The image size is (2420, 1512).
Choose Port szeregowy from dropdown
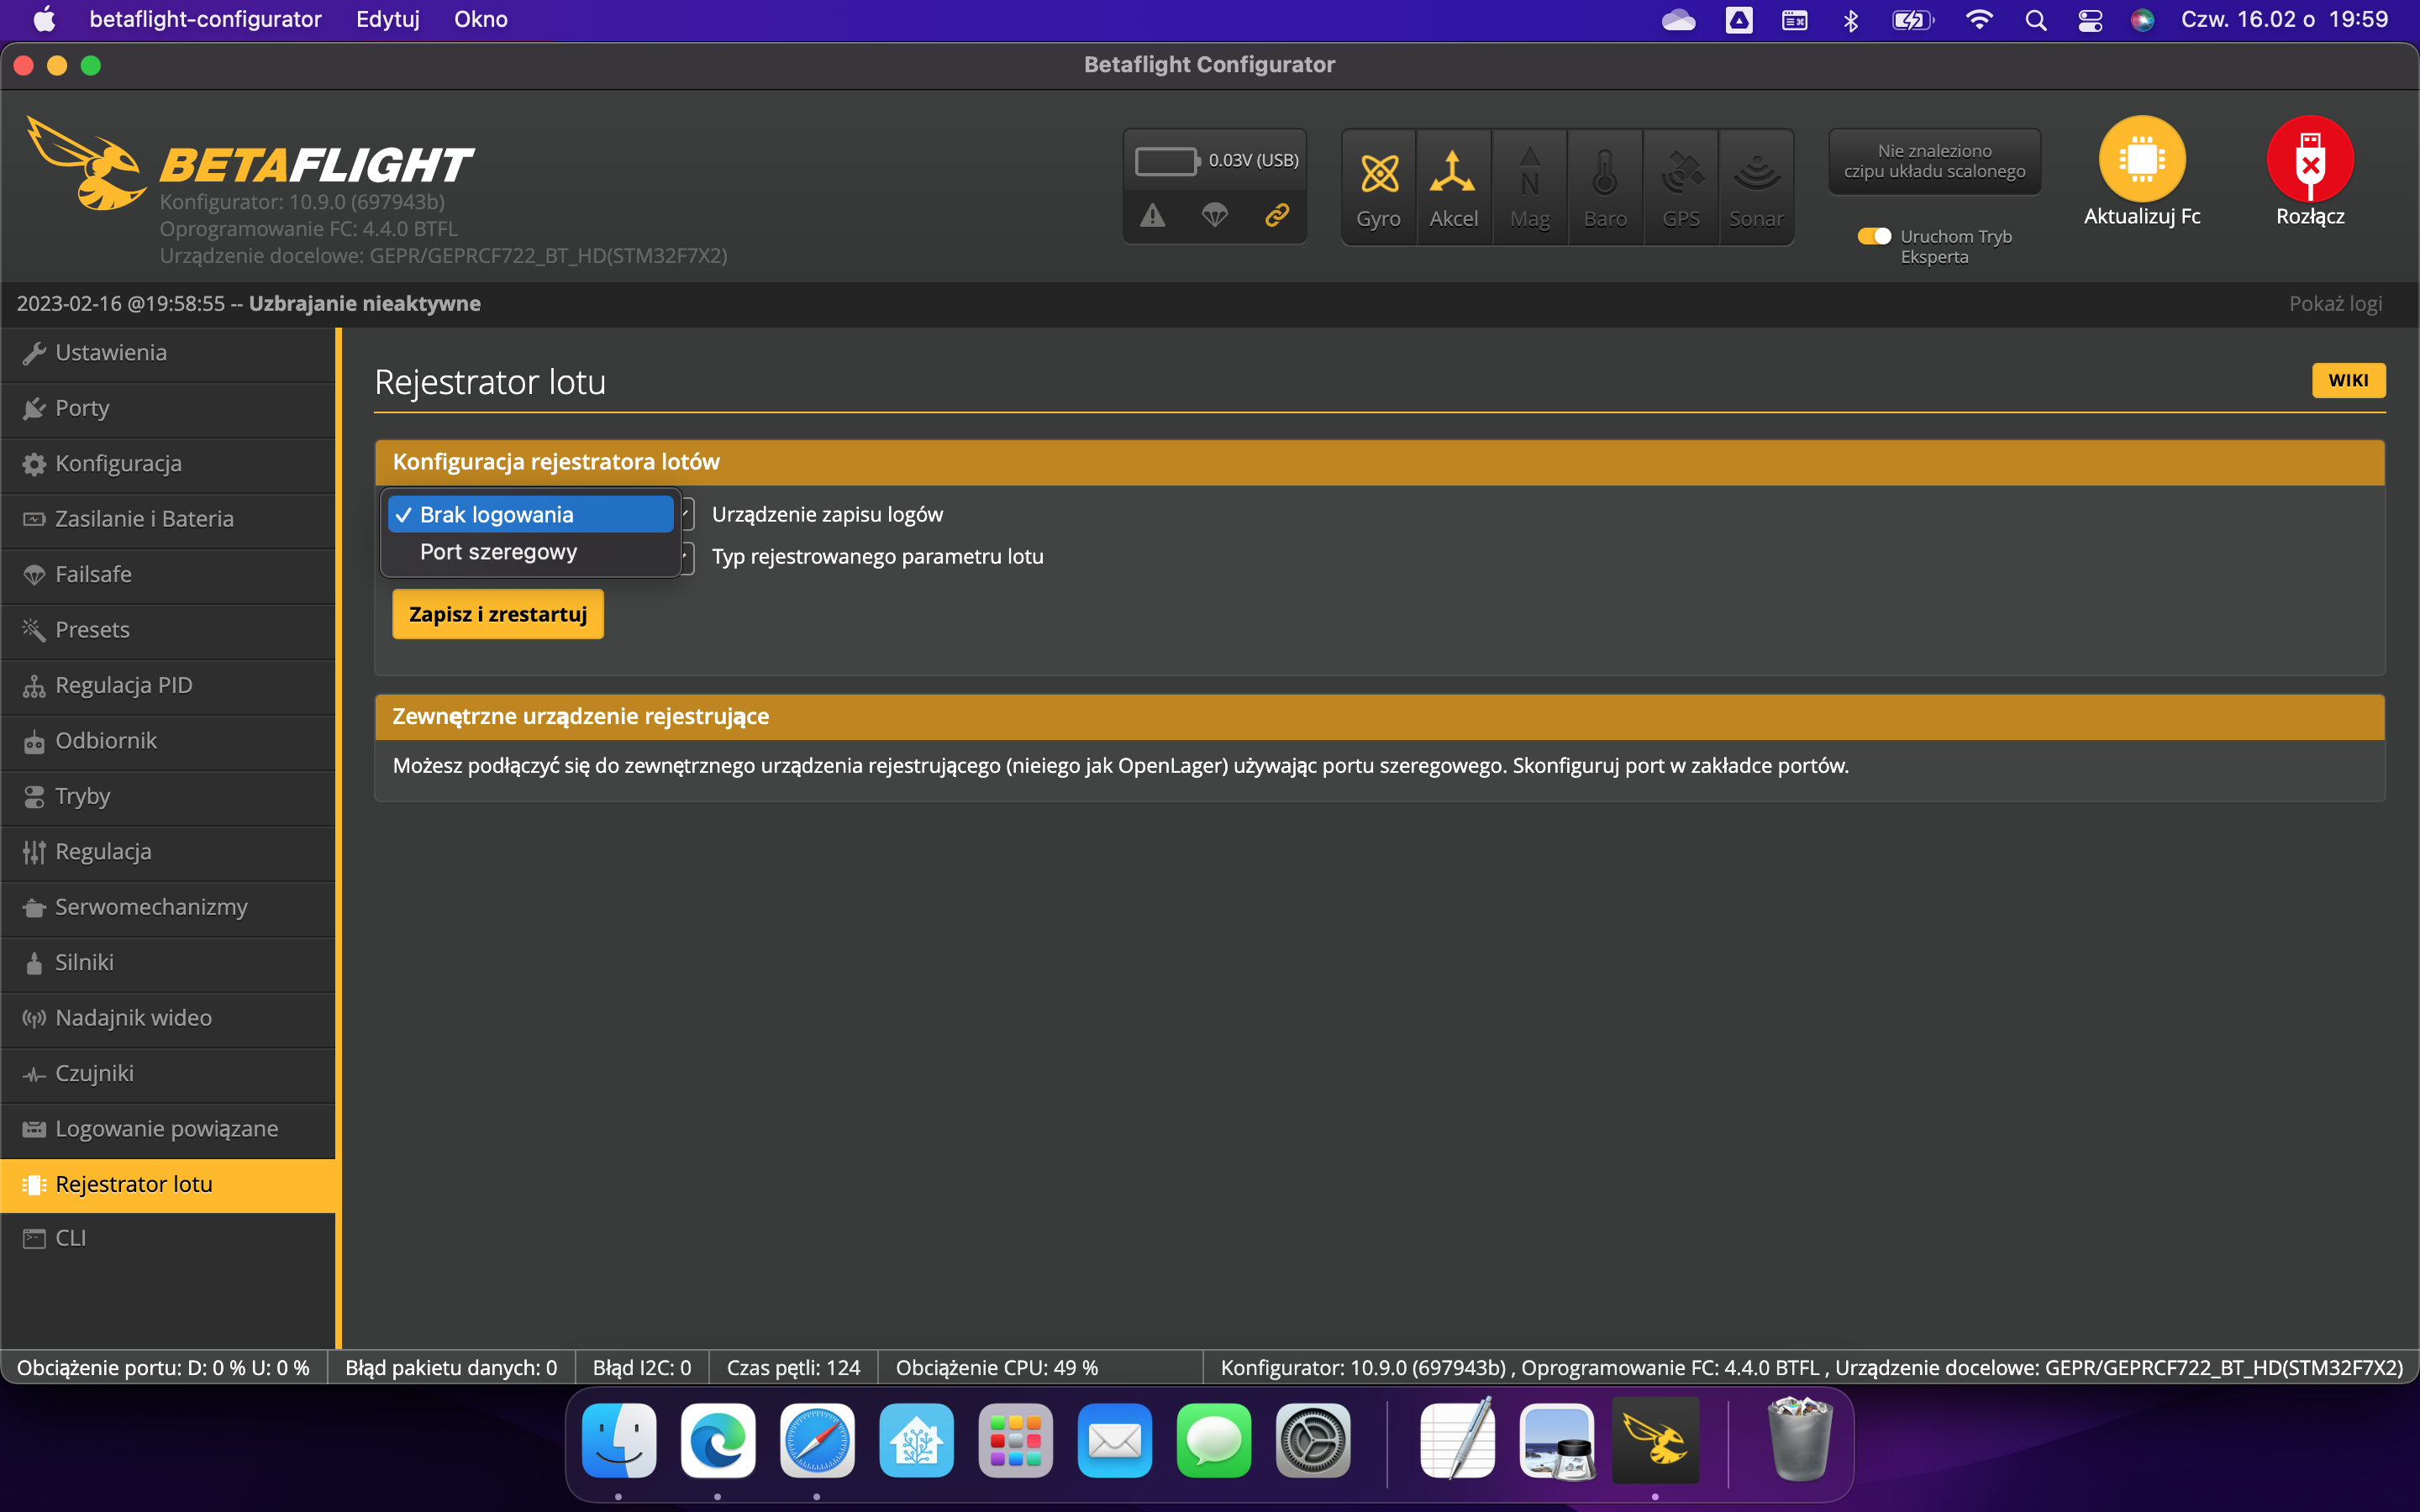tap(498, 552)
